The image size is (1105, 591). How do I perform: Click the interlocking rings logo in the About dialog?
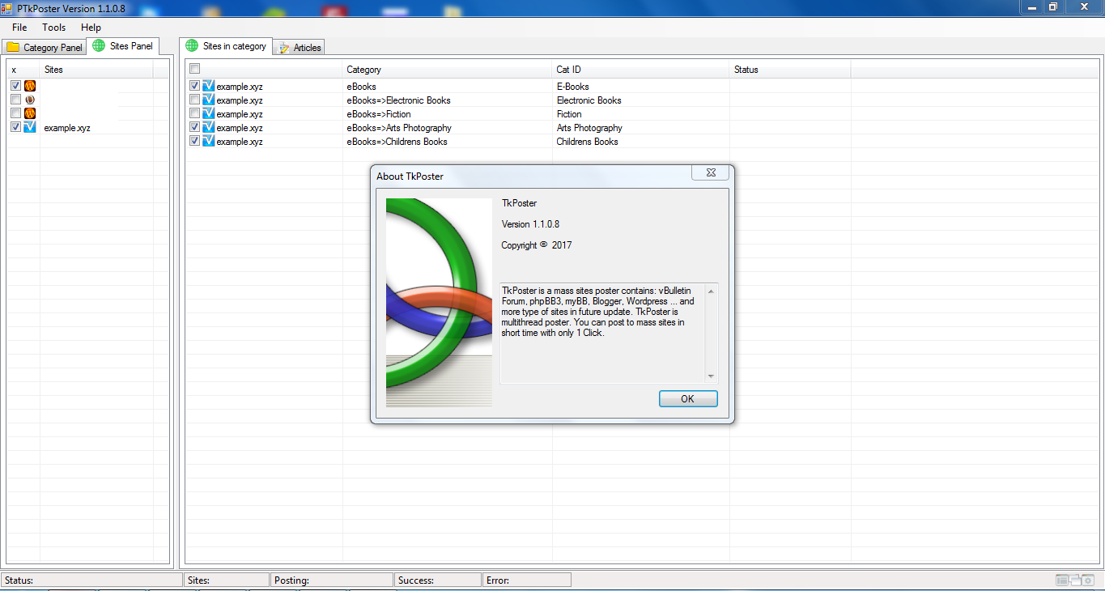coord(439,303)
